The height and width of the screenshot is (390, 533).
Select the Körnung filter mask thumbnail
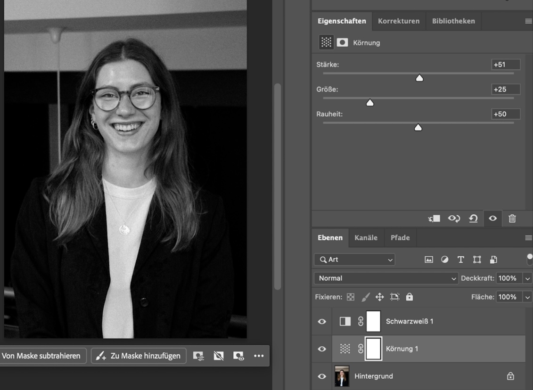click(373, 349)
